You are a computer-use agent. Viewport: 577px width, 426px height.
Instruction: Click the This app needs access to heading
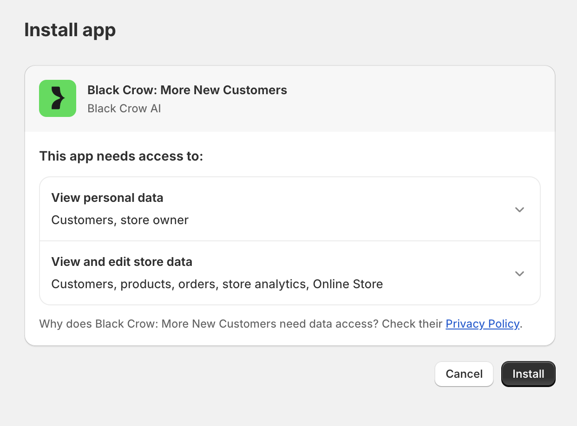[121, 156]
